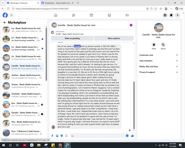Open the Friends icon in top navigation
The height and width of the screenshot is (148, 185).
click(x=74, y=15)
